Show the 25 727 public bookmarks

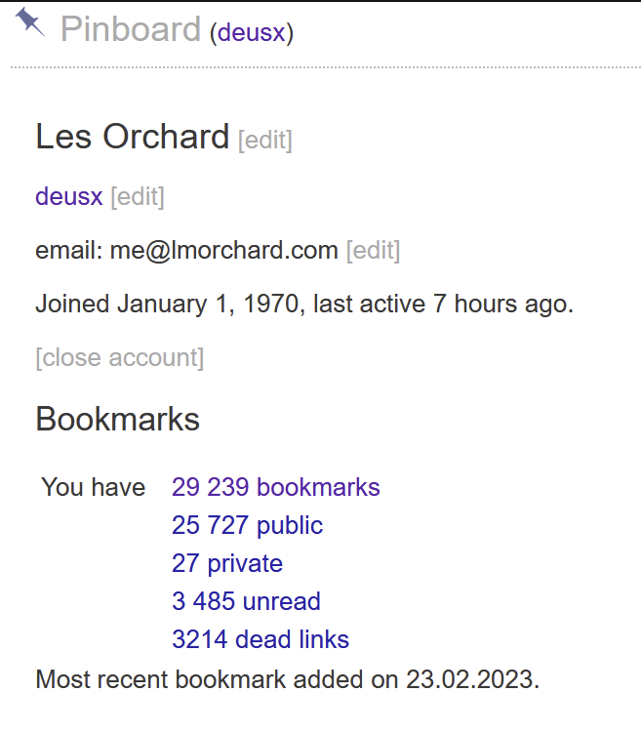(x=247, y=525)
